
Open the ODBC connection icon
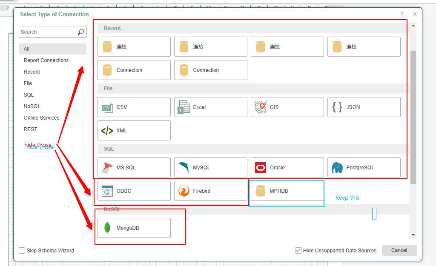(x=107, y=191)
